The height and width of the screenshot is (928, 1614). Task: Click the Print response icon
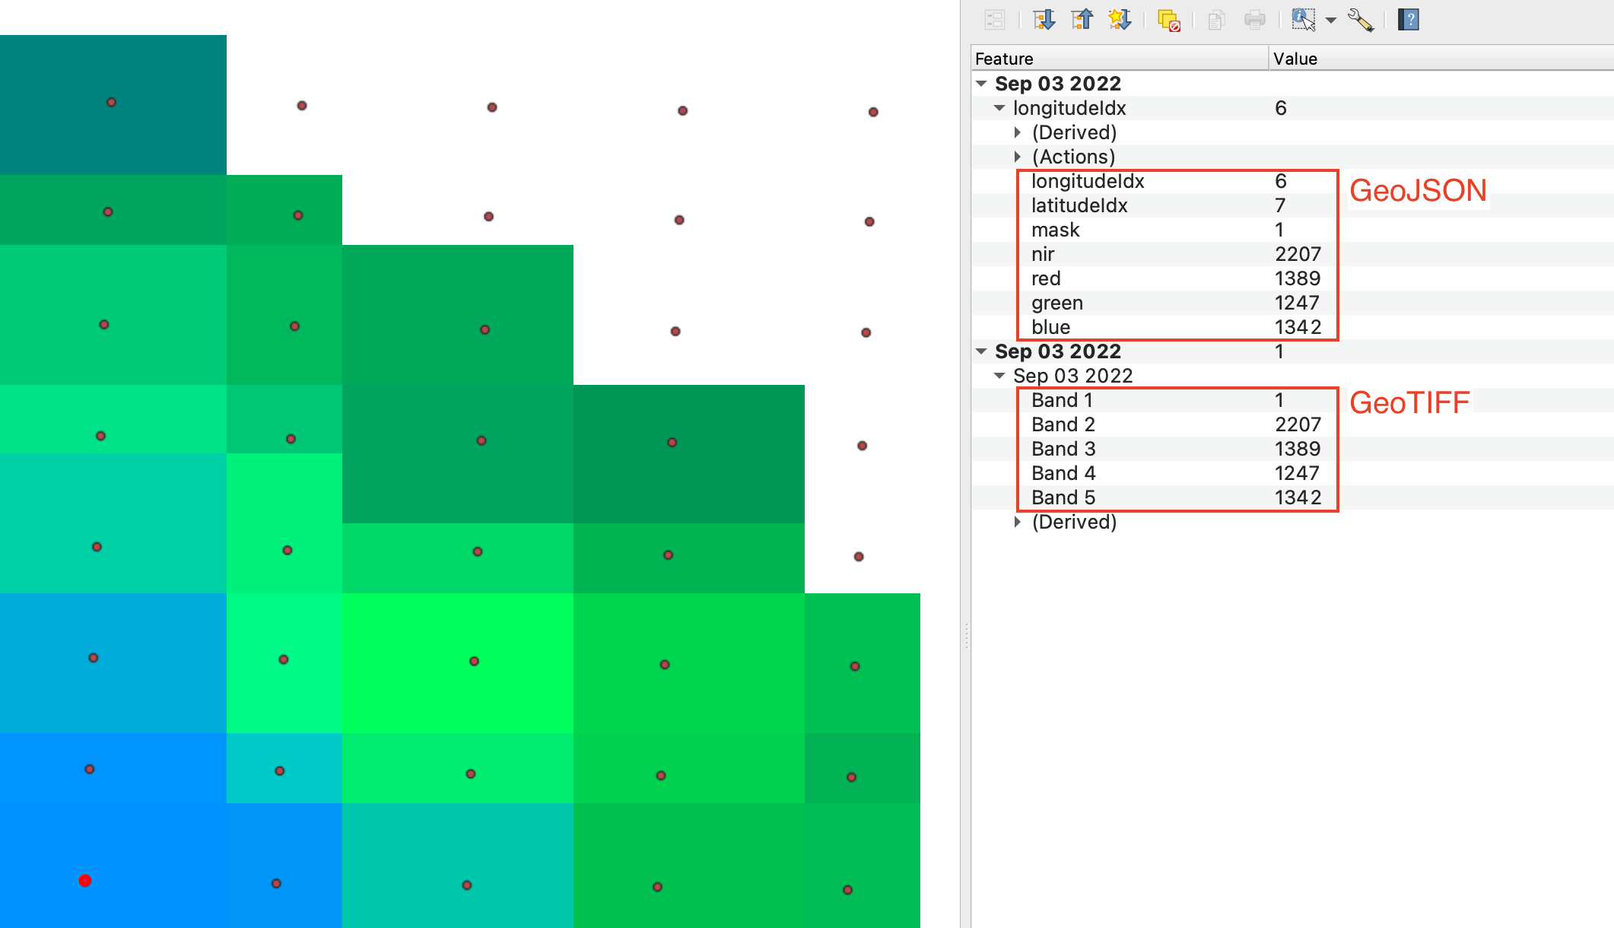(x=1254, y=20)
